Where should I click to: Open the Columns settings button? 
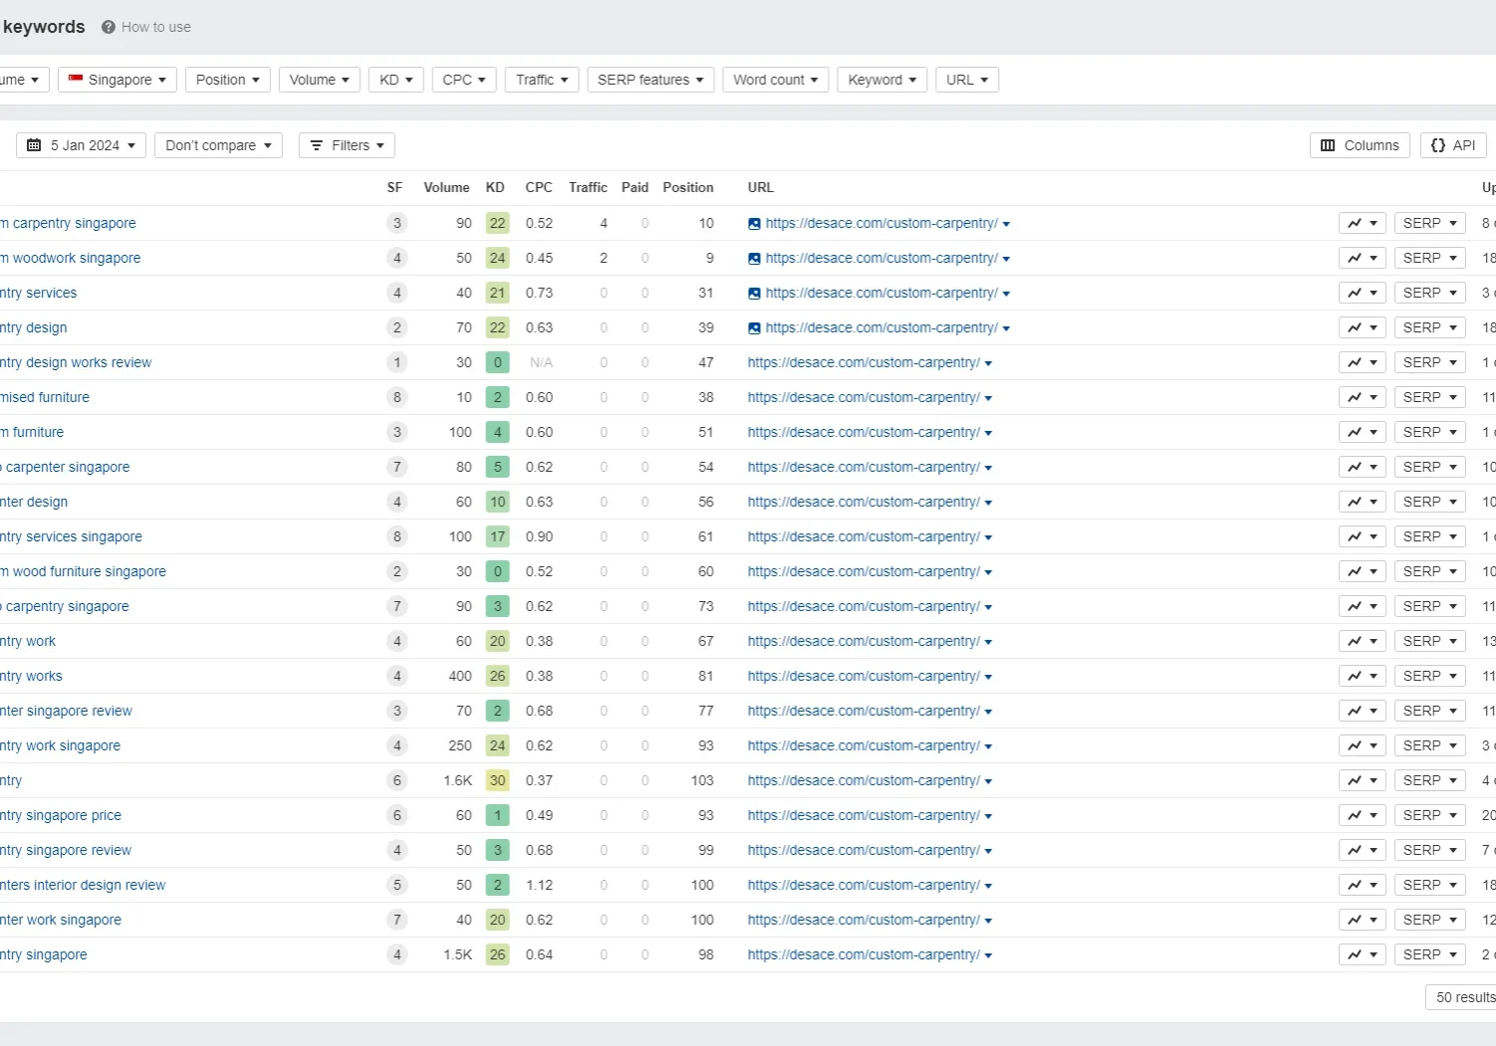tap(1359, 145)
